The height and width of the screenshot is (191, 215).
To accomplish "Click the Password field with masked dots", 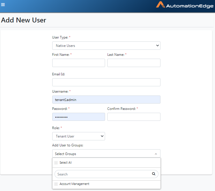I will pyautogui.click(x=78, y=117).
